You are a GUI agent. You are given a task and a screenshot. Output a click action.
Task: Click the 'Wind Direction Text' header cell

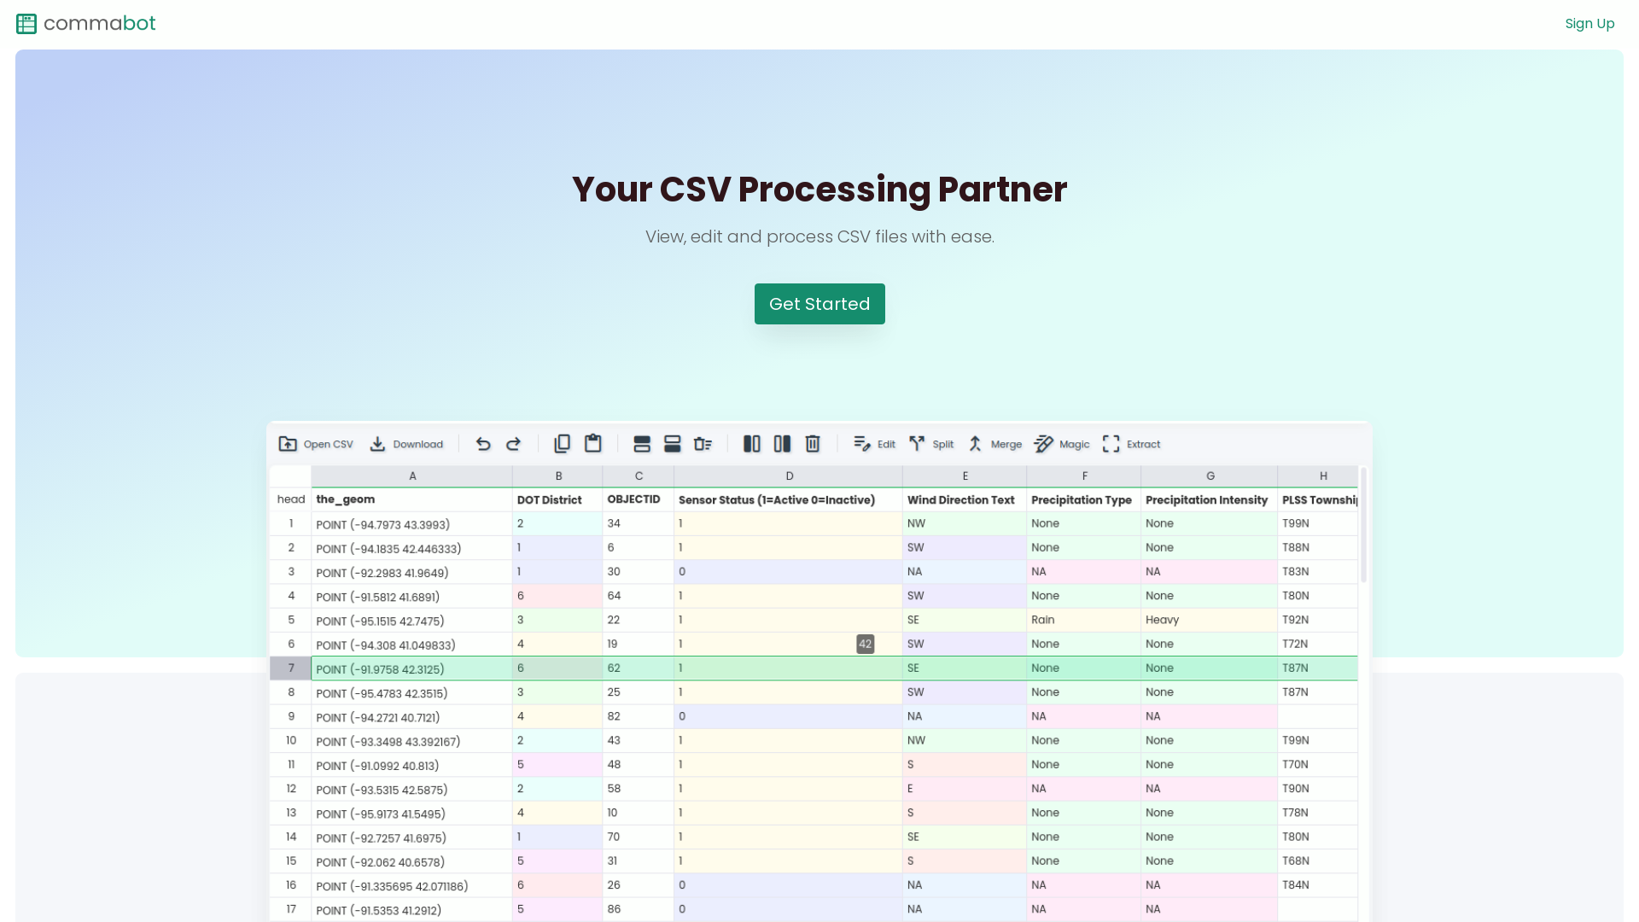point(965,499)
